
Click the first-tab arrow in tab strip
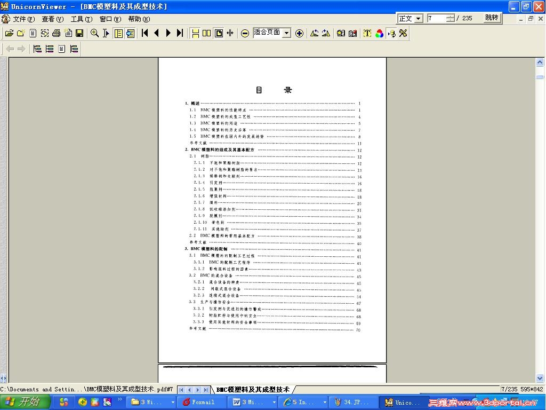click(x=181, y=390)
